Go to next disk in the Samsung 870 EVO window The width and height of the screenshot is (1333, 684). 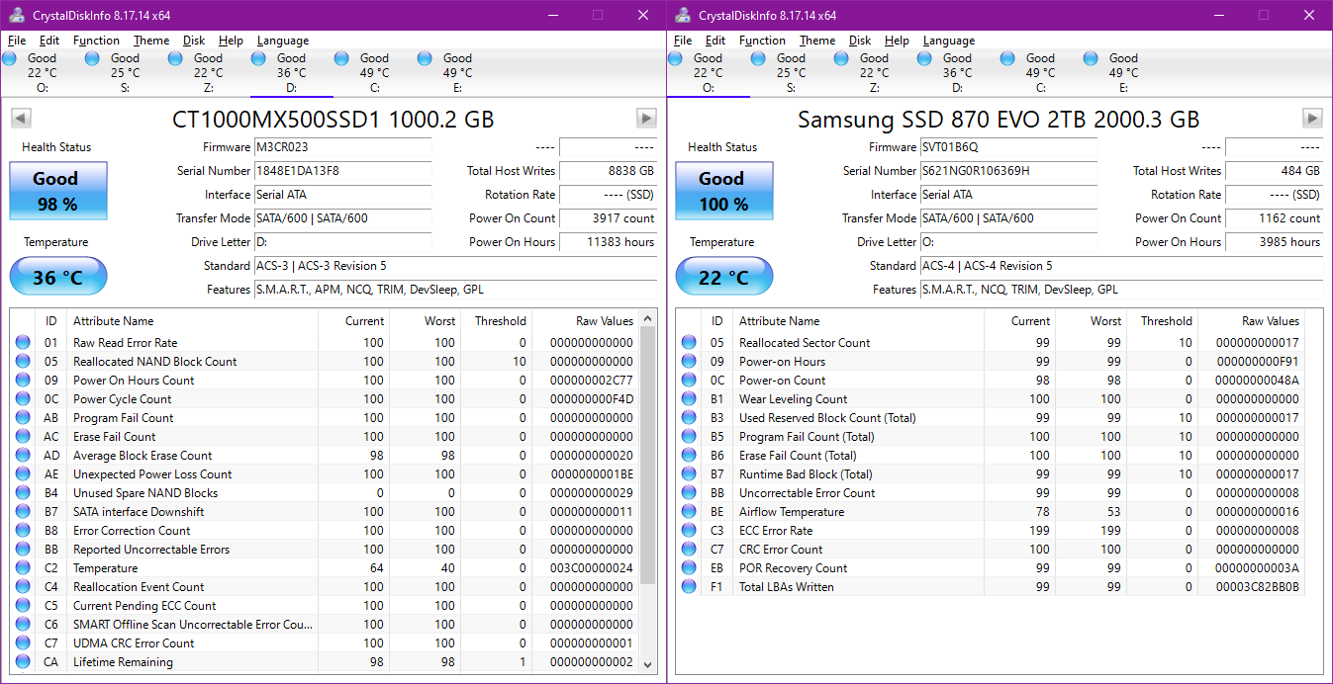click(1312, 119)
